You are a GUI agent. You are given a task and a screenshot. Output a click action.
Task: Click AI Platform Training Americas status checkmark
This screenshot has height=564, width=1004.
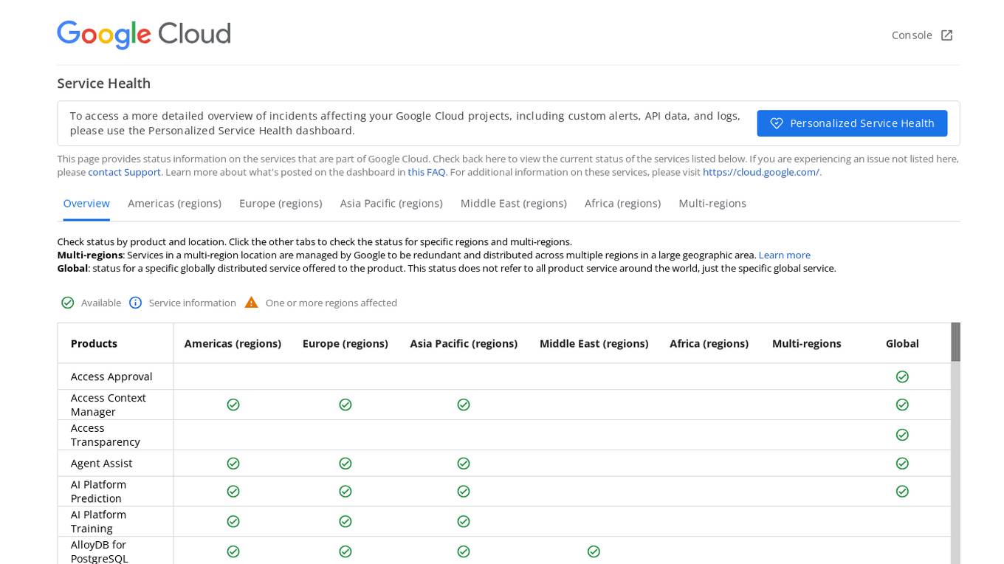(x=233, y=522)
